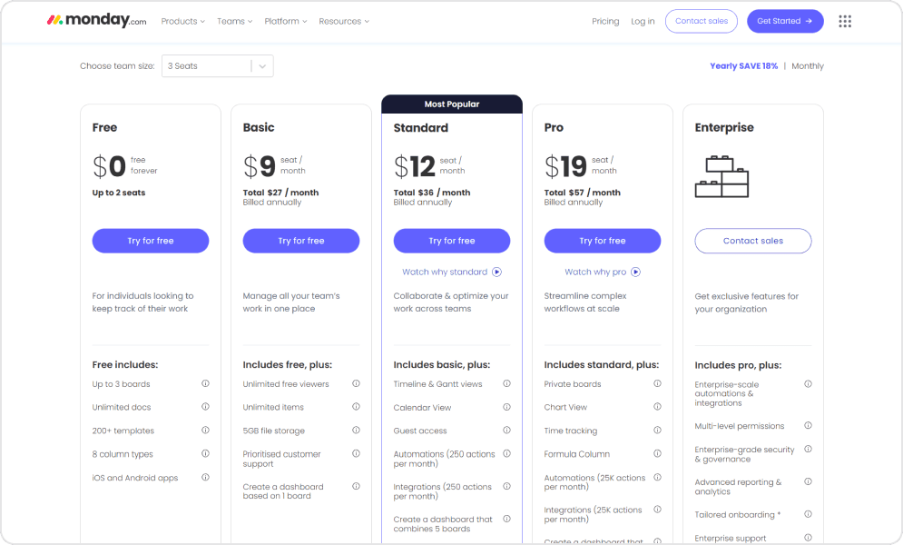Click Contact sales in the header
903x545 pixels.
(702, 21)
